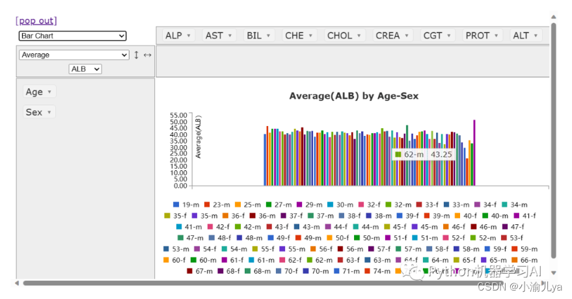
Task: Click the 34-m legend entry
Action: [x=514, y=205]
